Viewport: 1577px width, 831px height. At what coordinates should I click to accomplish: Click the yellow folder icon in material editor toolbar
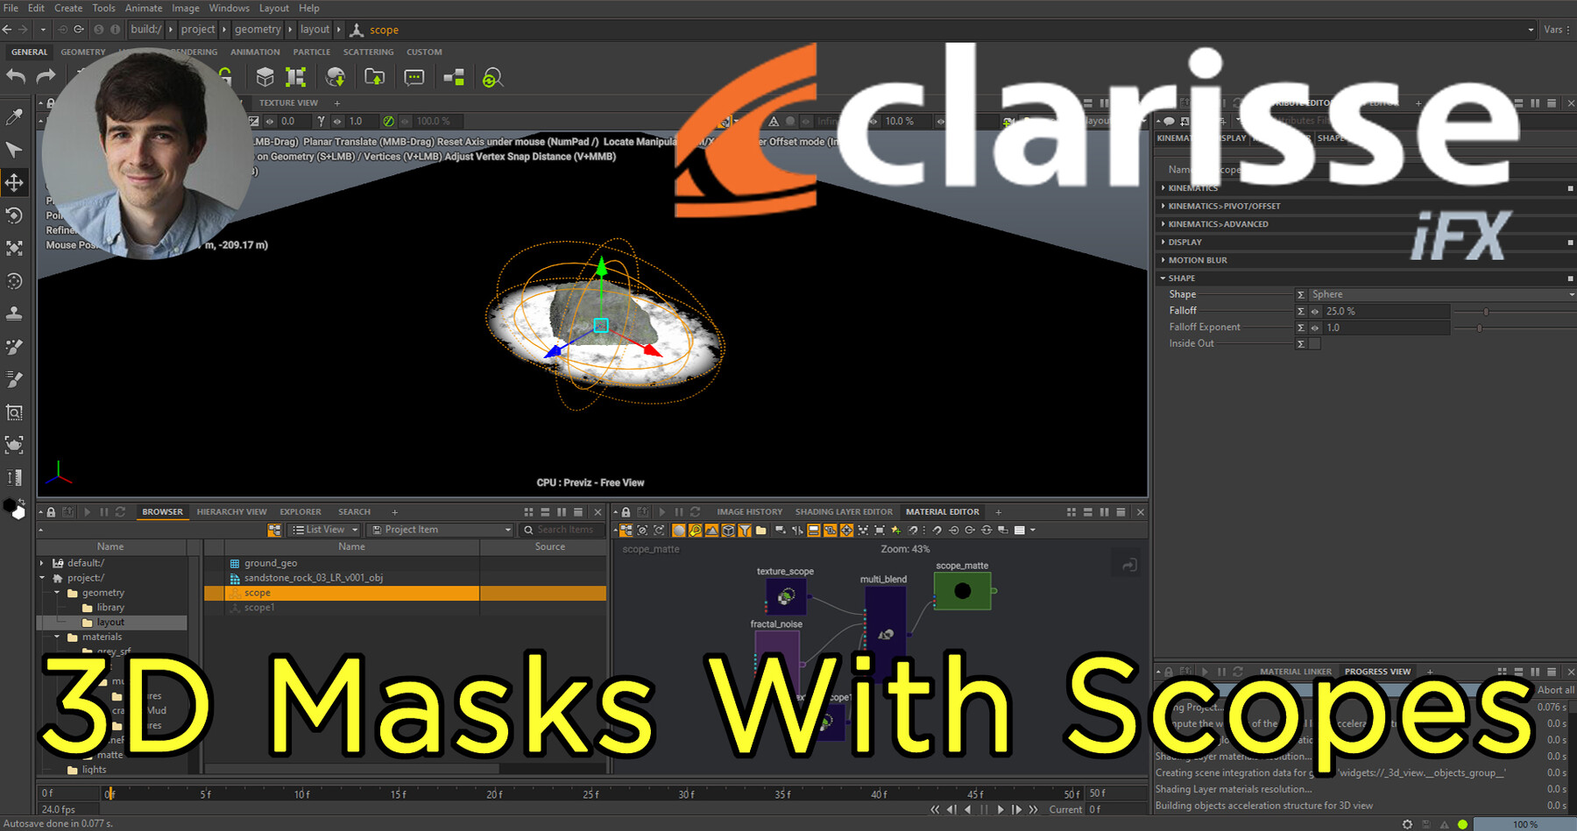760,530
